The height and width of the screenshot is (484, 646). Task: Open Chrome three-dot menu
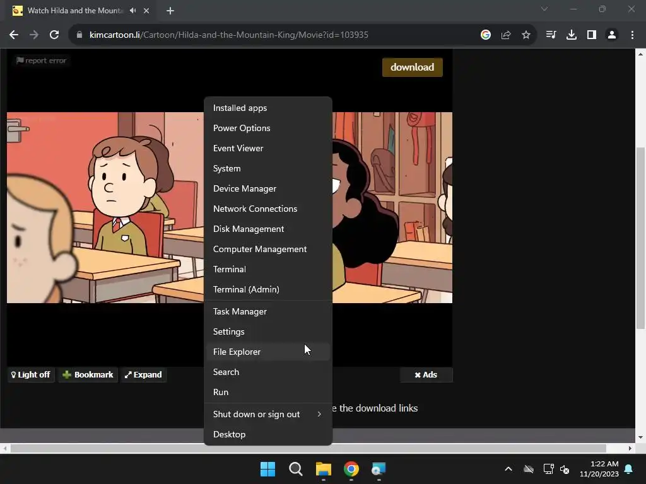coord(632,35)
